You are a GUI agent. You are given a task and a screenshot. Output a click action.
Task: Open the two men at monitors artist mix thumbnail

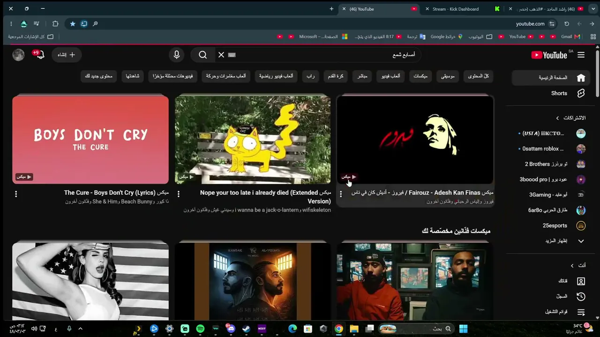pyautogui.click(x=415, y=281)
